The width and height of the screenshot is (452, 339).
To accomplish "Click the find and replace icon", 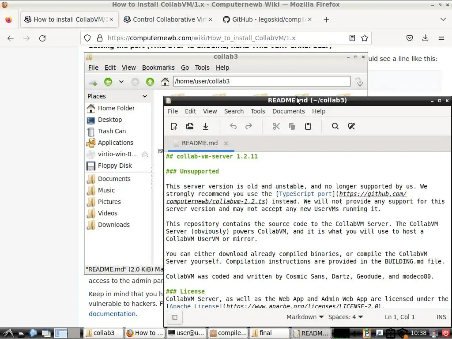I will point(351,126).
